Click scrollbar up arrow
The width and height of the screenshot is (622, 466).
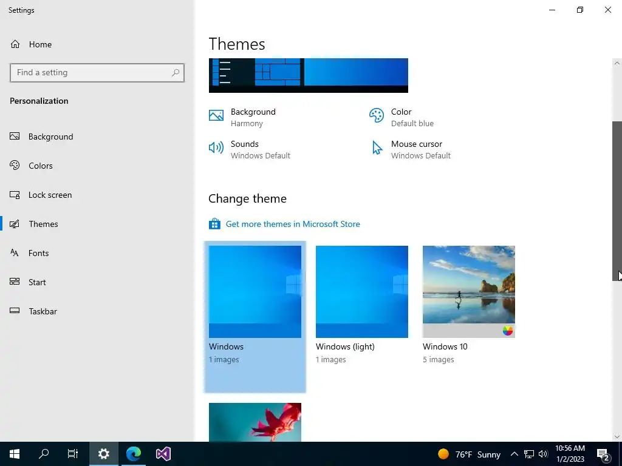[x=617, y=63]
